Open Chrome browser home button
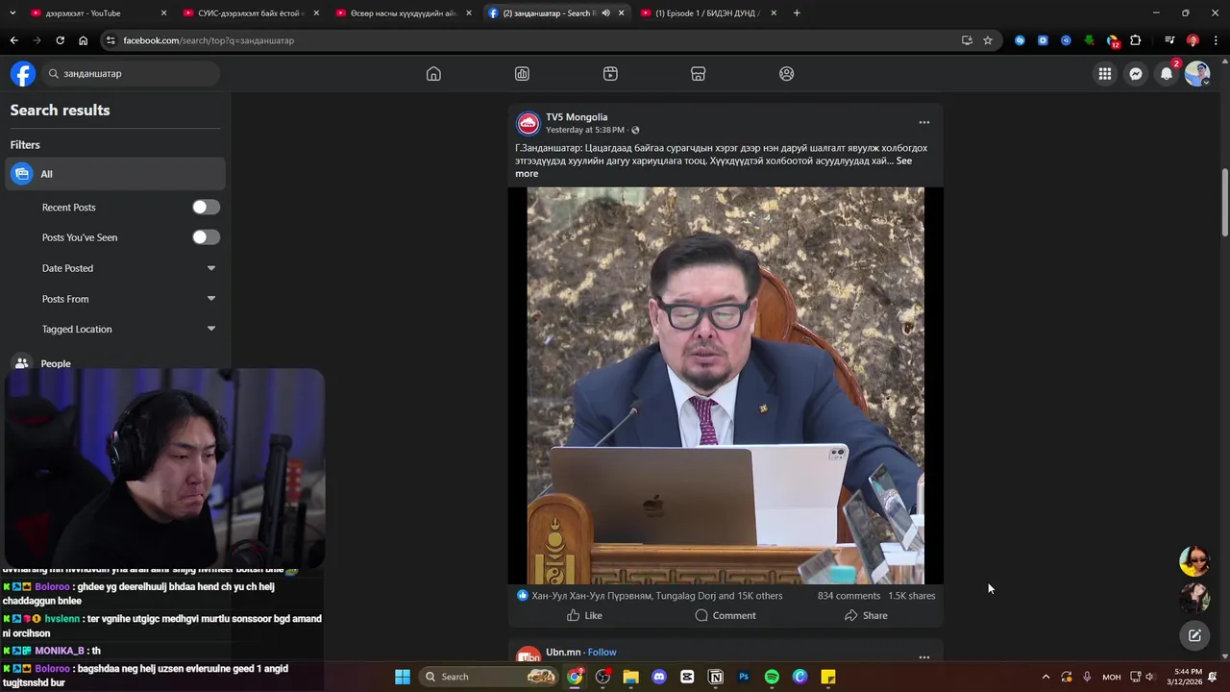 click(83, 40)
